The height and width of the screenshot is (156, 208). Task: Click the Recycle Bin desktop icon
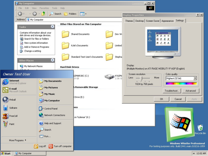tap(200, 128)
